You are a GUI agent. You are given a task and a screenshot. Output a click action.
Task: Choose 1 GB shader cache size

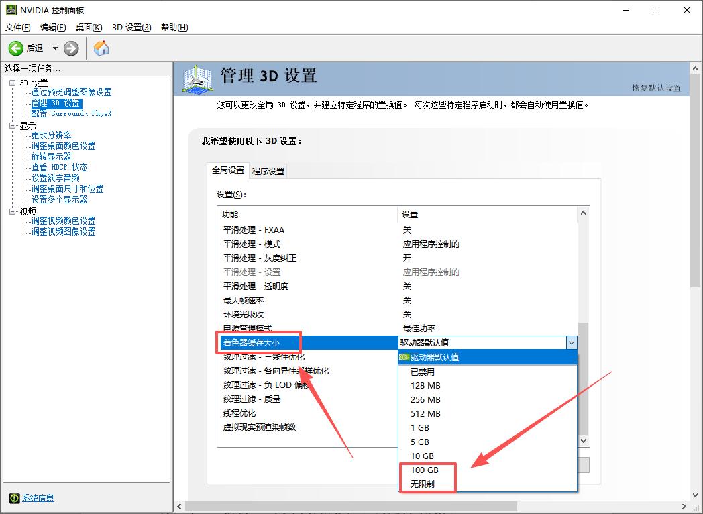tap(488, 428)
